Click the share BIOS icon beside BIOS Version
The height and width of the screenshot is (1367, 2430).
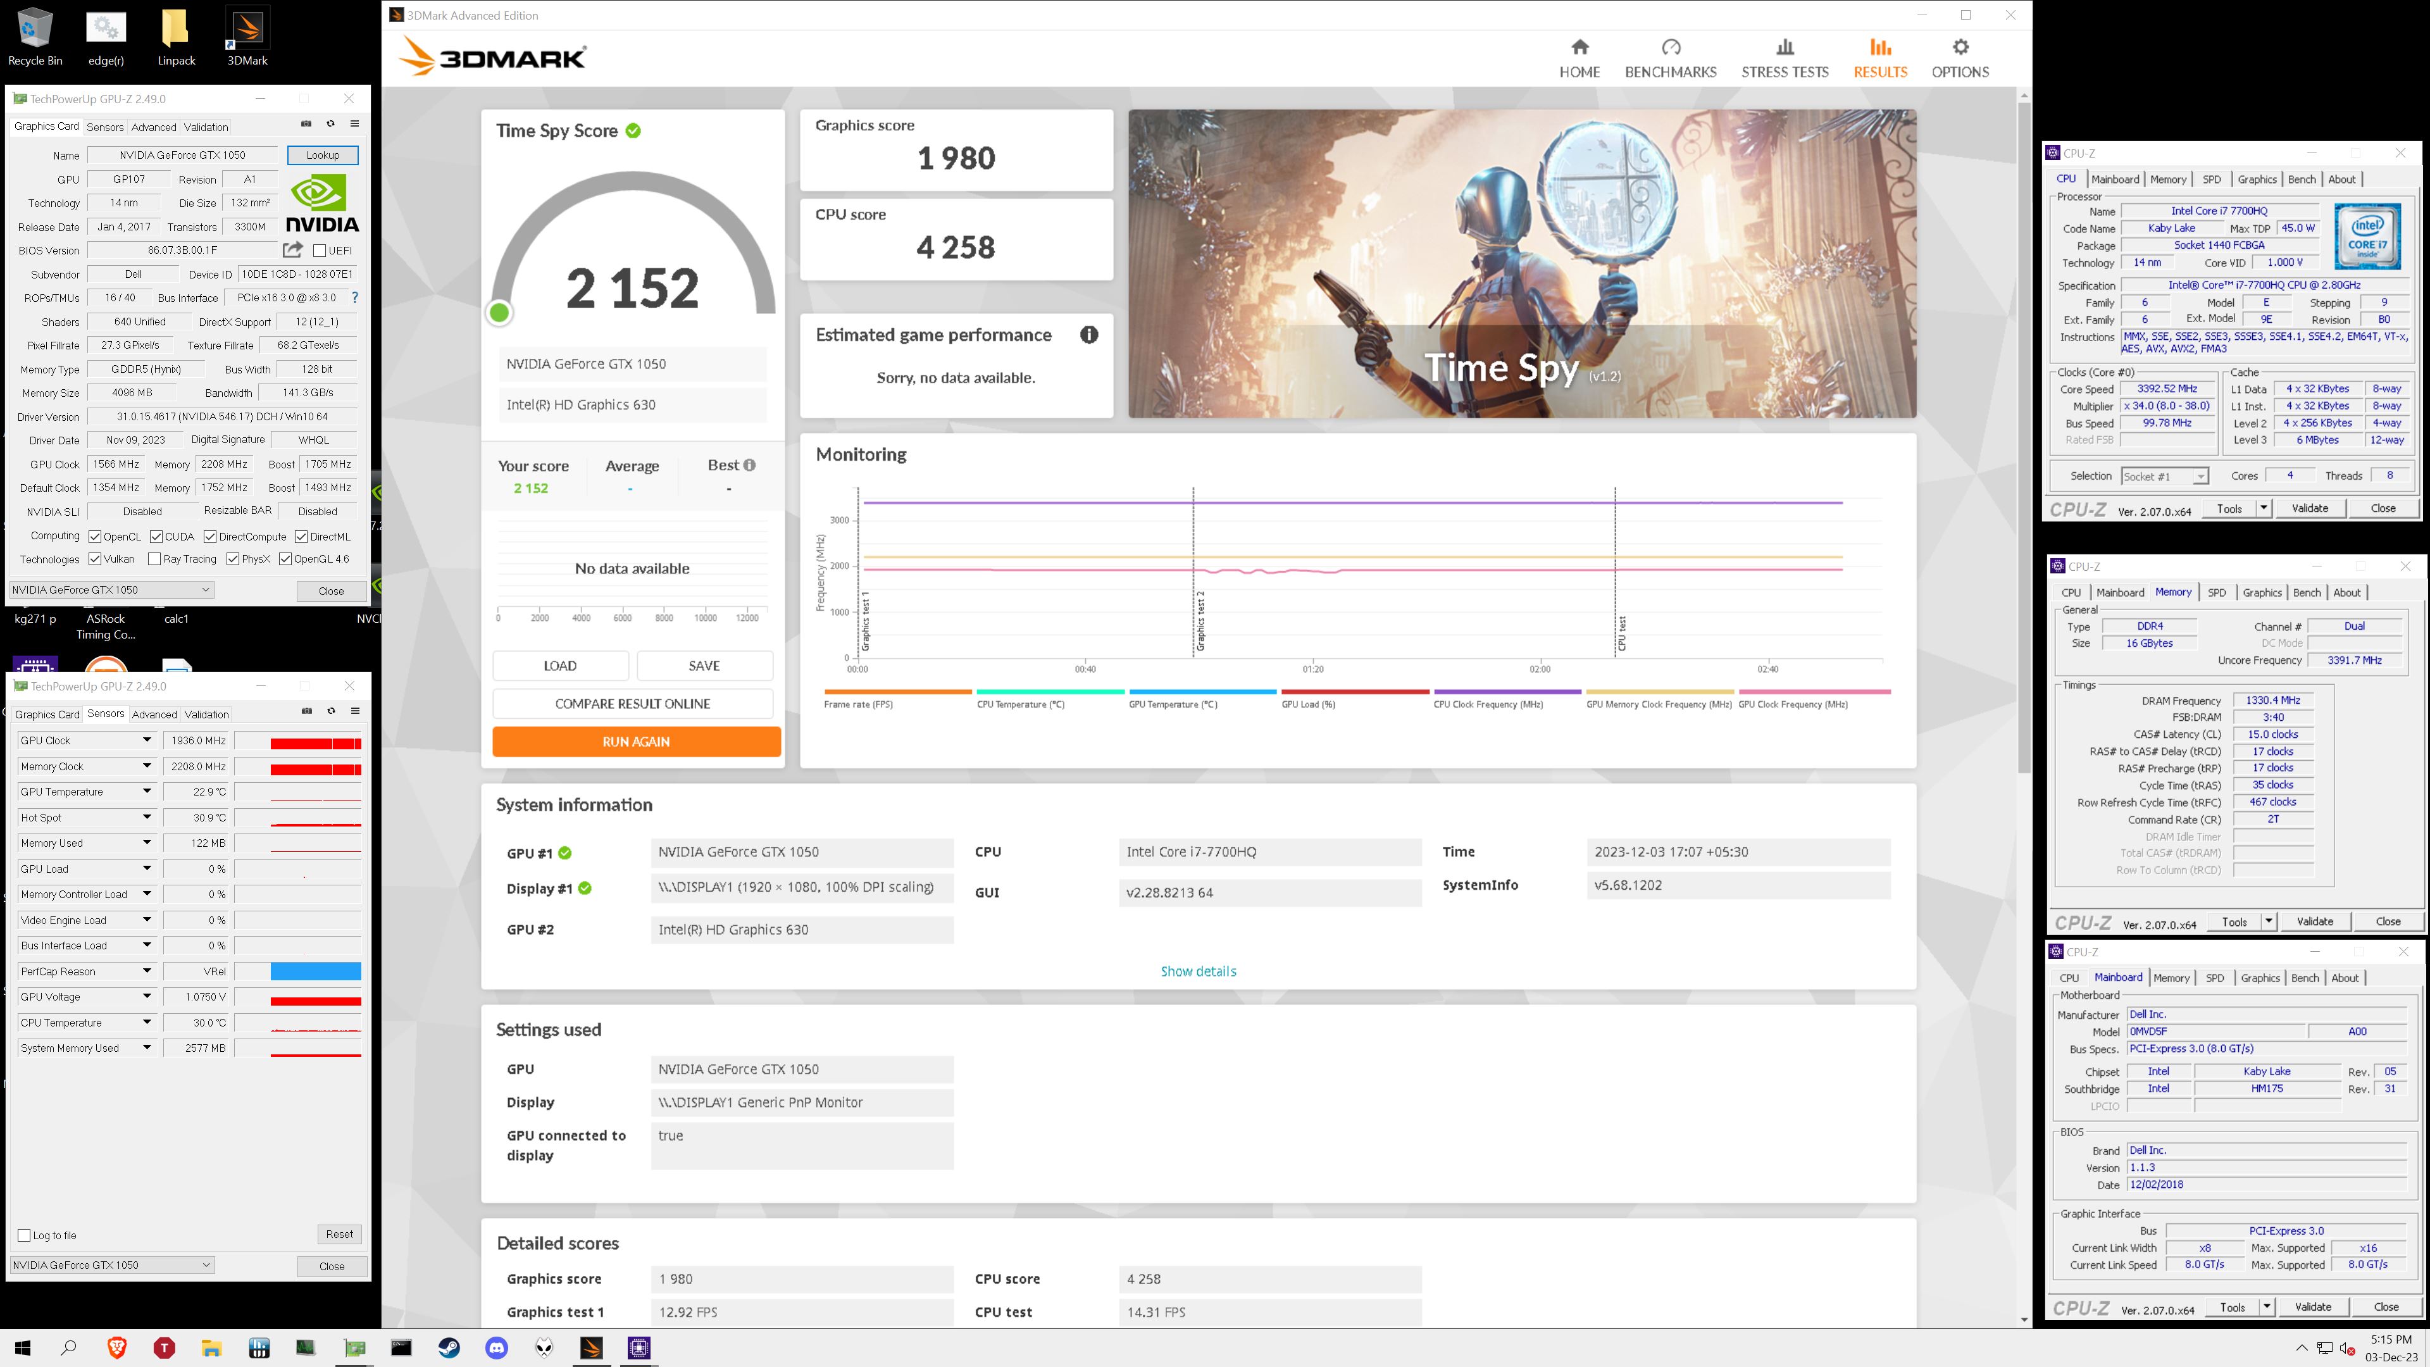click(292, 250)
